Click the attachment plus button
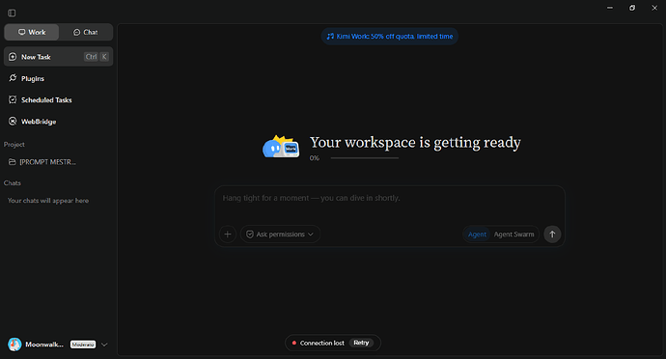 [x=228, y=235]
